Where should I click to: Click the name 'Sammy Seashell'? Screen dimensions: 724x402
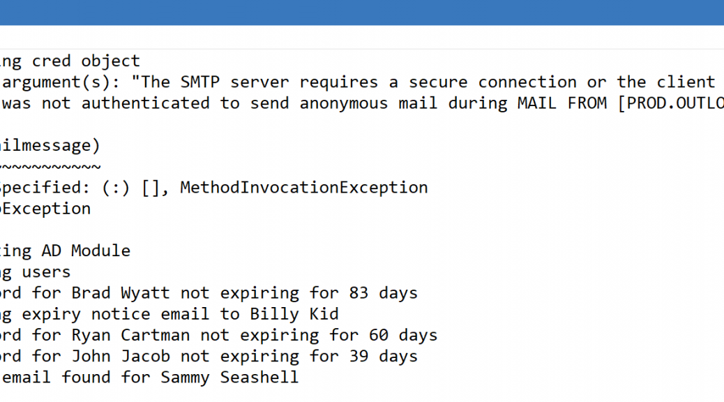pos(229,378)
